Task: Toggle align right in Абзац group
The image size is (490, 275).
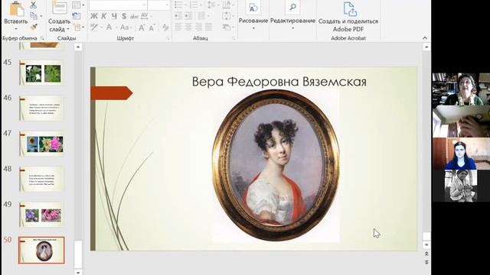Action: [x=198, y=27]
